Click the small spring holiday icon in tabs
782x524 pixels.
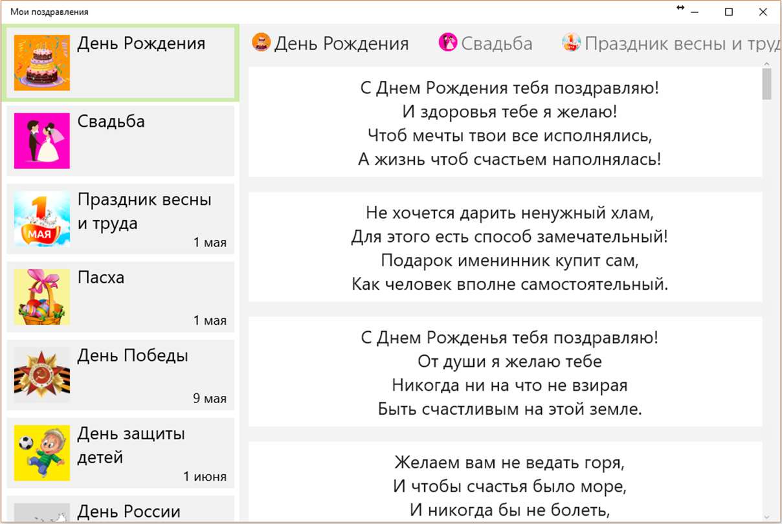[x=571, y=43]
